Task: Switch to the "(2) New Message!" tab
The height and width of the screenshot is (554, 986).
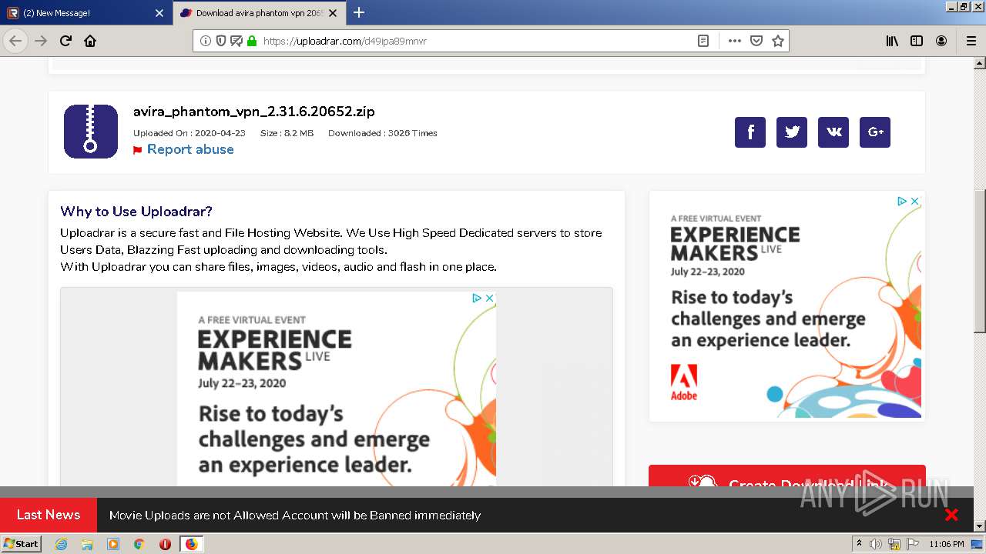Action: click(86, 13)
